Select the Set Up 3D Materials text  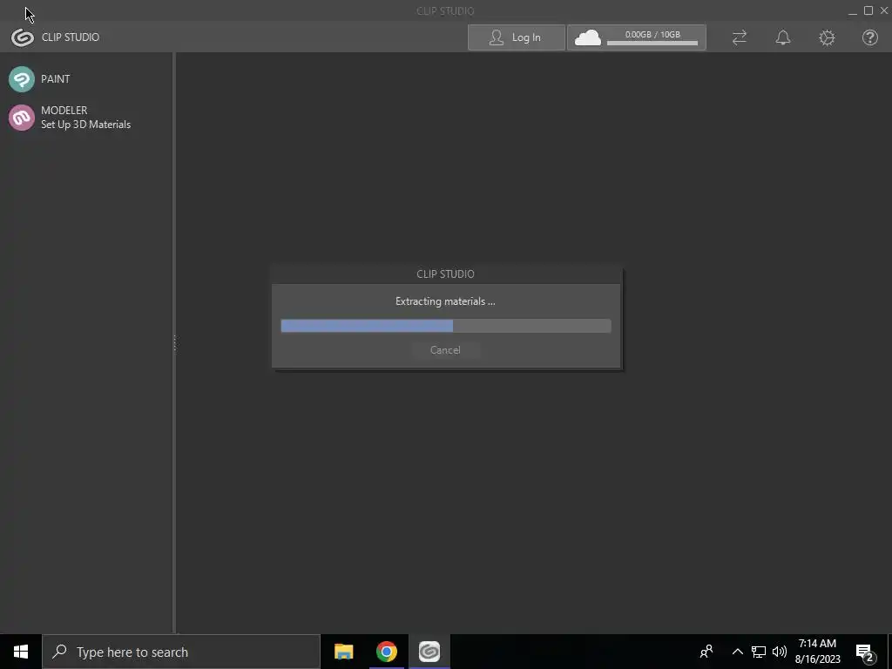(x=86, y=125)
